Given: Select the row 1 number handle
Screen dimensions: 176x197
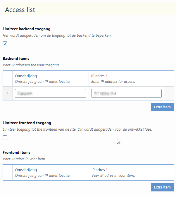Looking at the screenshot, I should pyautogui.click(x=8, y=93).
